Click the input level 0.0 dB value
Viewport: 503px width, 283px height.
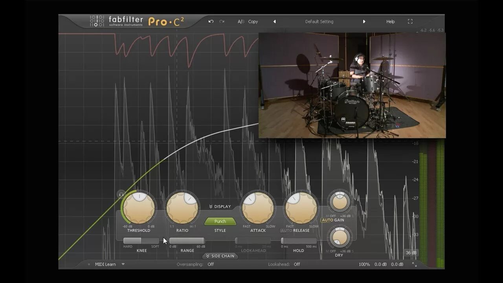click(380, 265)
